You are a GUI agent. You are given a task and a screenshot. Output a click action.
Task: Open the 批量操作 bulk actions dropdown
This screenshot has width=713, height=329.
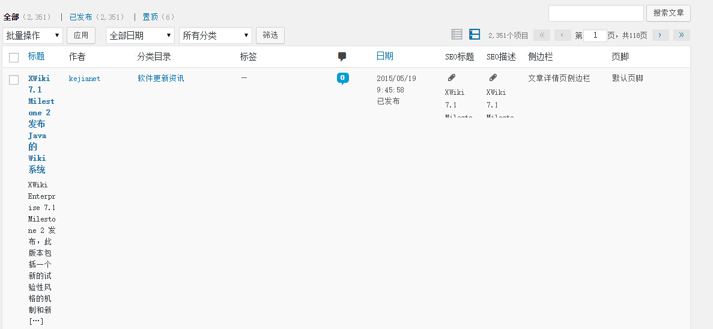pyautogui.click(x=33, y=35)
